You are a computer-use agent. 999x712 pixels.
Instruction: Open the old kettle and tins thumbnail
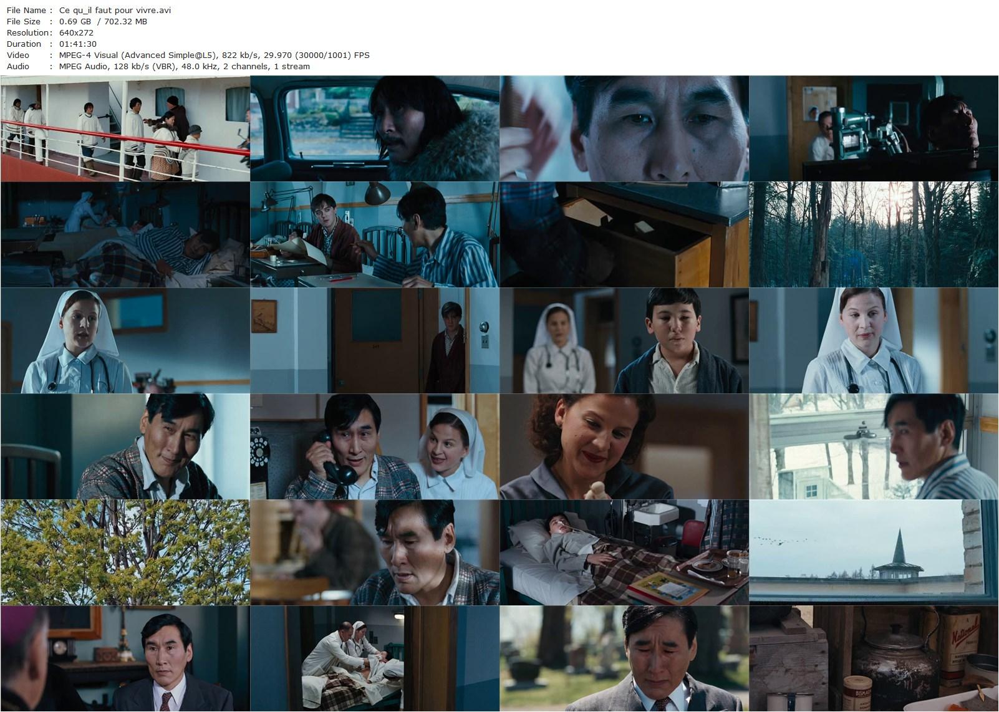pyautogui.click(x=874, y=658)
